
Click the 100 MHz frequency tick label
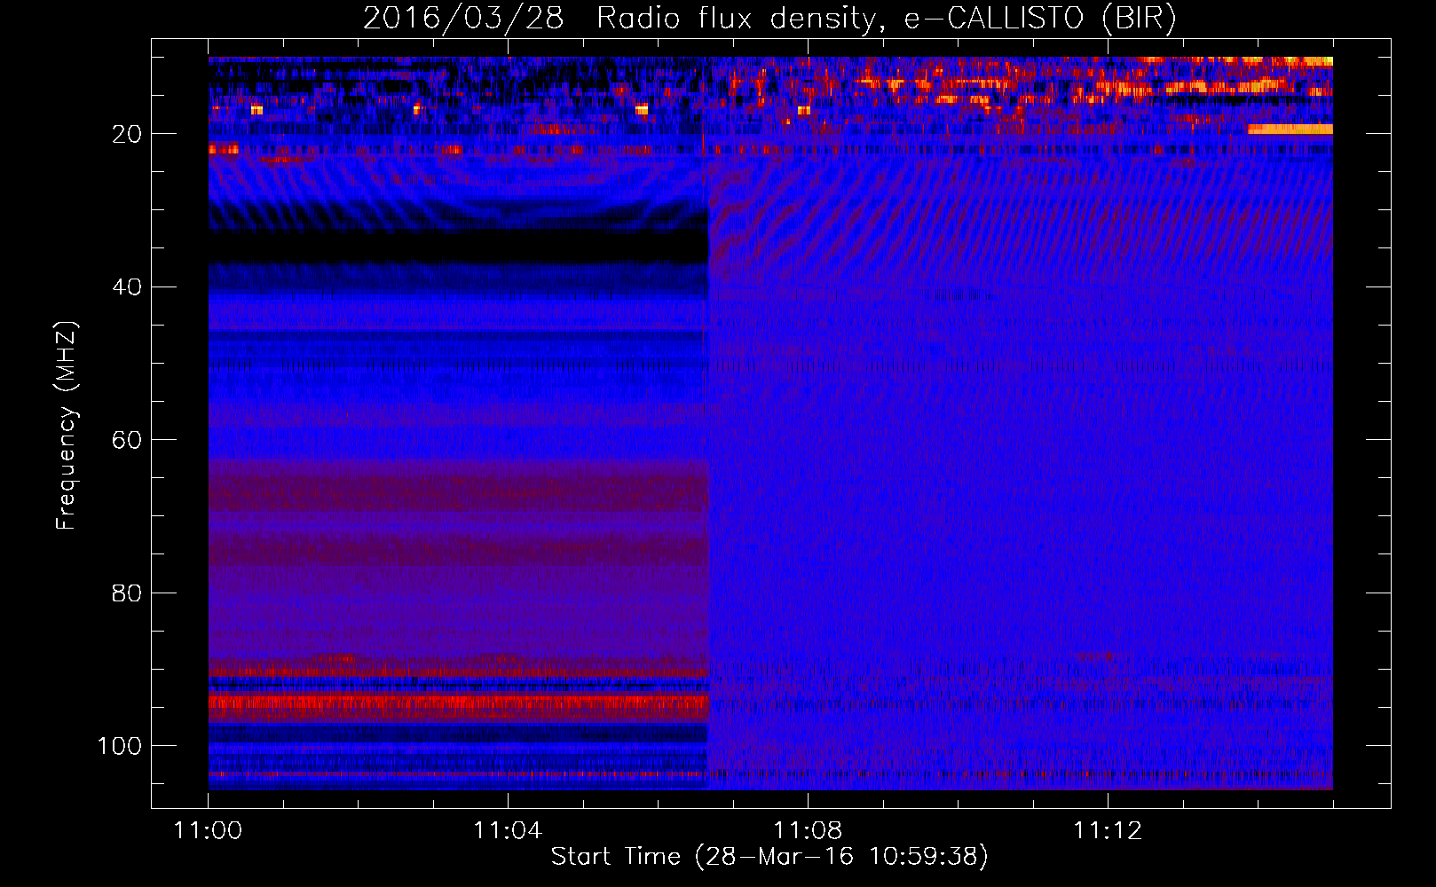(x=120, y=746)
